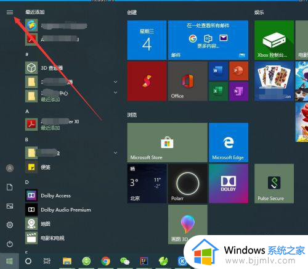
Task: Launch Excel from small tile
Action: [x=218, y=91]
